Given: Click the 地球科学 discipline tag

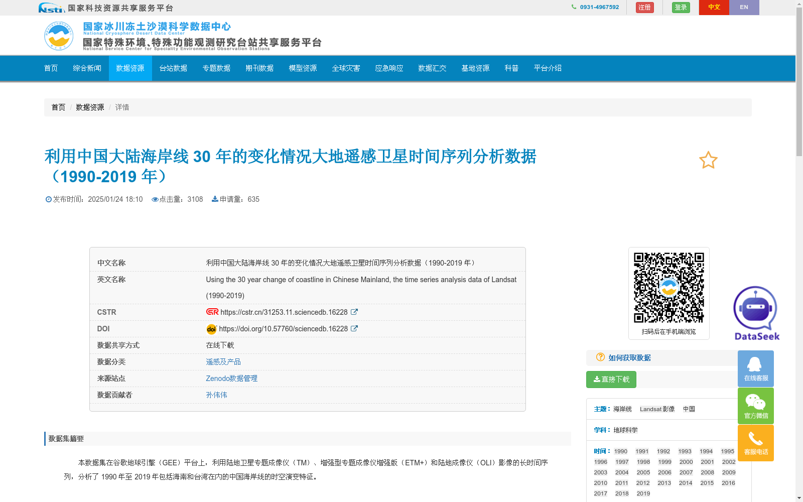Looking at the screenshot, I should pyautogui.click(x=625, y=430).
